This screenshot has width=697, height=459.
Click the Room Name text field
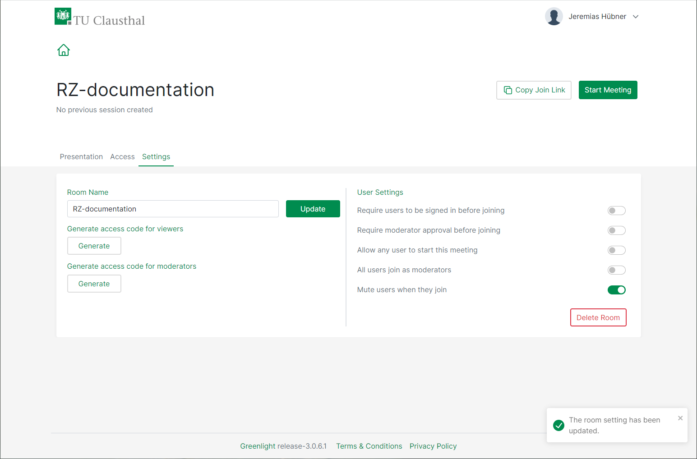[173, 209]
